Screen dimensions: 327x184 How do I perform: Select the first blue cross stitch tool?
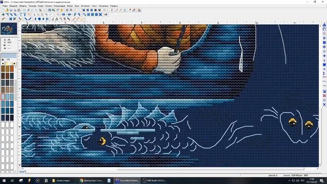[11, 19]
